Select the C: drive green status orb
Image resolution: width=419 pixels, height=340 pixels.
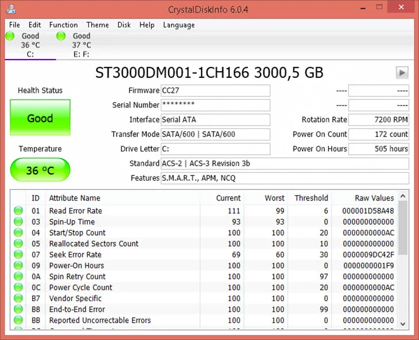tap(10, 36)
